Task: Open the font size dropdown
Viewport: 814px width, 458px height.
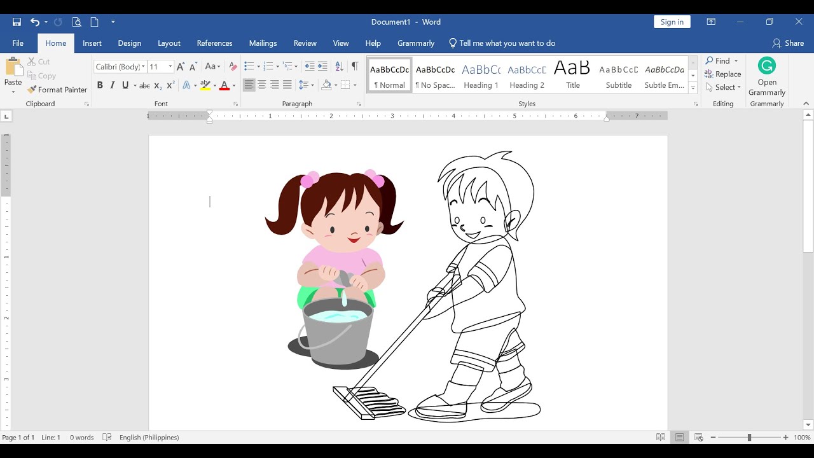Action: coord(170,67)
